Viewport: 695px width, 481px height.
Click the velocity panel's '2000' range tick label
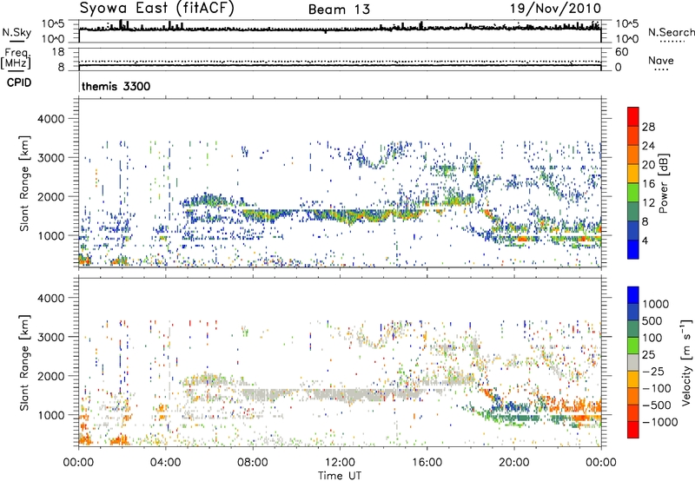click(x=50, y=376)
